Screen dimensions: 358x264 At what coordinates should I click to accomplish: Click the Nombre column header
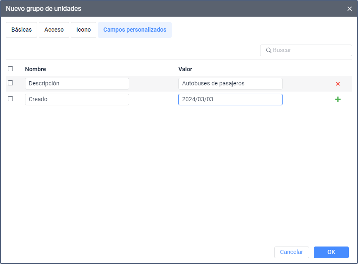coord(35,69)
